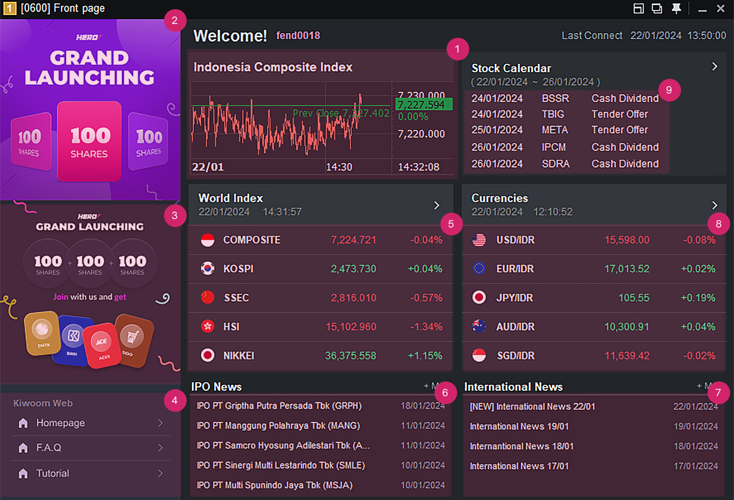The image size is (734, 500).
Task: Open International News 22/01 article
Action: 532,406
